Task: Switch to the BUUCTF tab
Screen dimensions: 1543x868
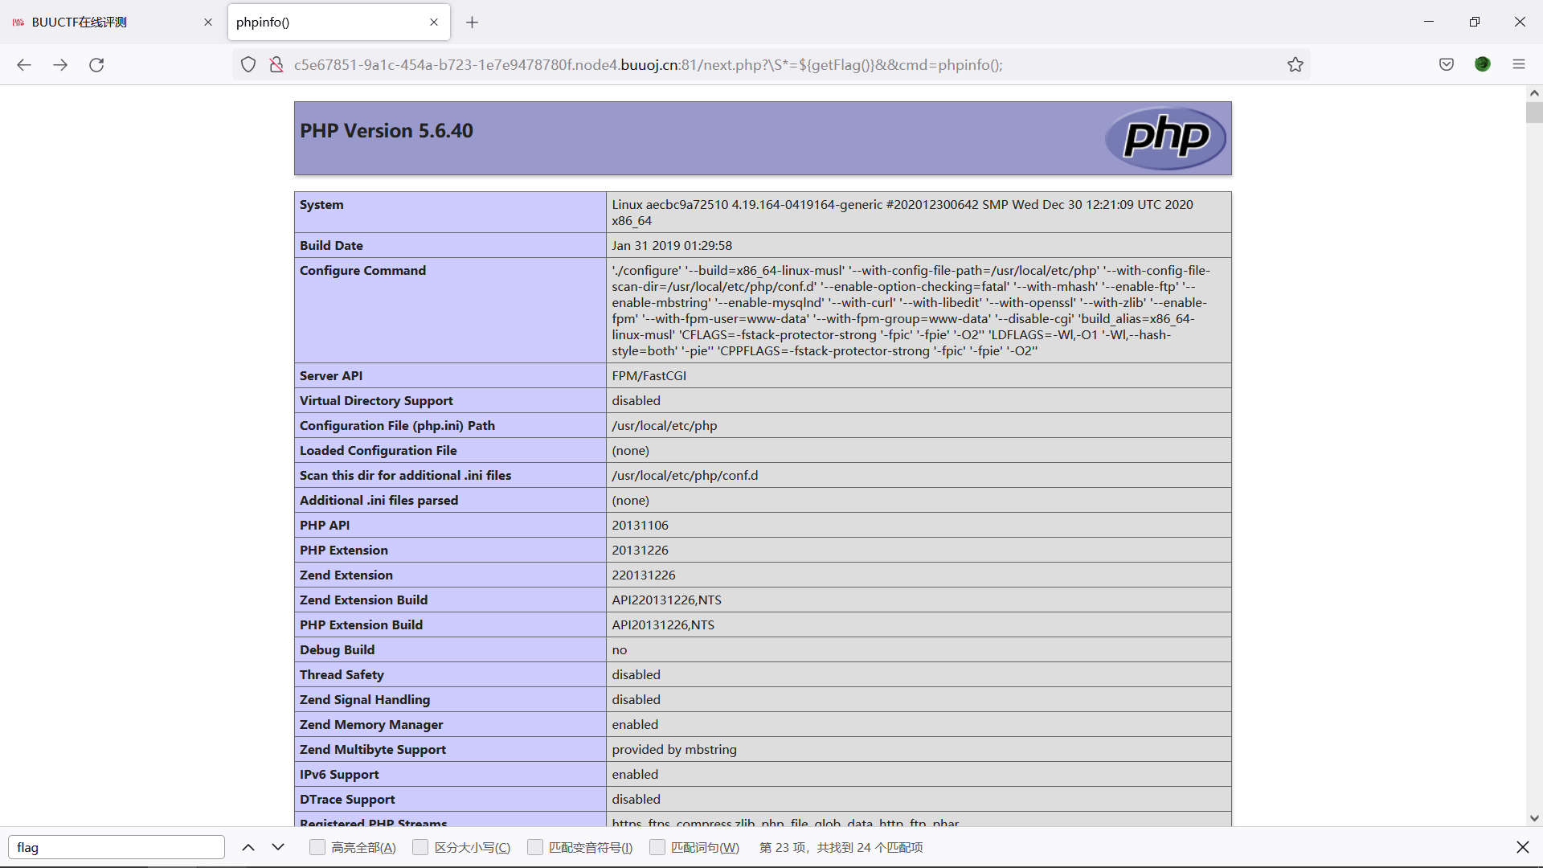Action: tap(104, 23)
